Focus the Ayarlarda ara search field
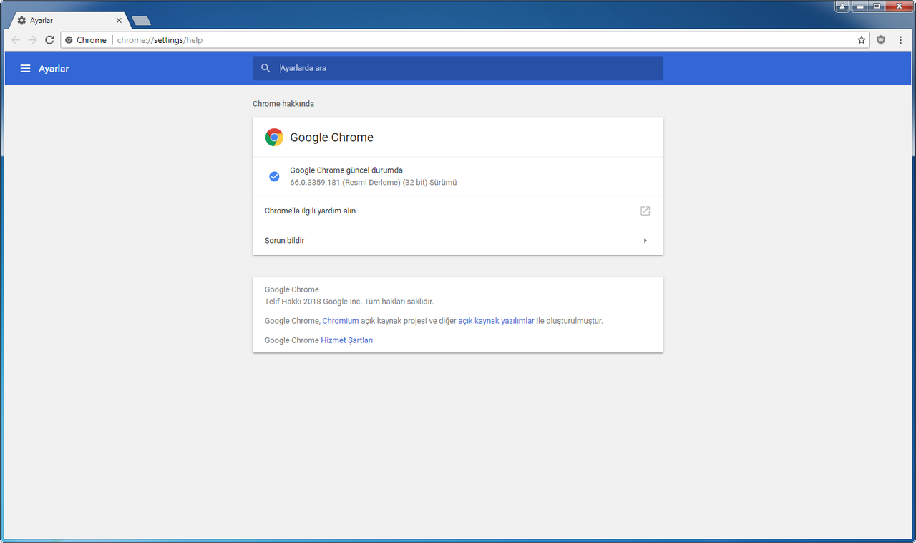Image resolution: width=916 pixels, height=543 pixels. (458, 68)
